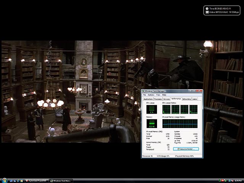244x183 pixels.
Task: Open the Help menu in Task Manager
Action: pyautogui.click(x=164, y=95)
